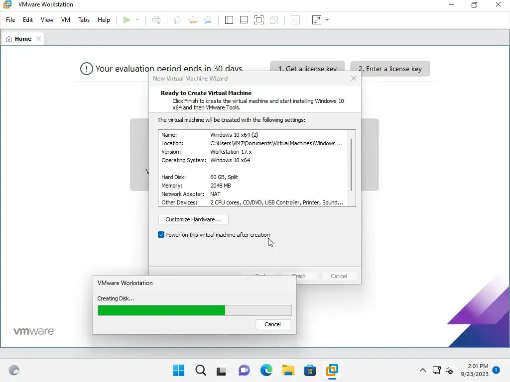510x382 pixels.
Task: Open the power options dropdown arrow
Action: pos(137,20)
